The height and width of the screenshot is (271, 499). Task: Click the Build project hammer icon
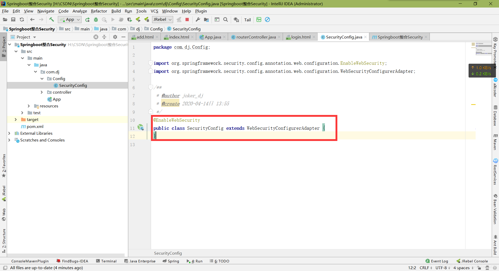(51, 20)
